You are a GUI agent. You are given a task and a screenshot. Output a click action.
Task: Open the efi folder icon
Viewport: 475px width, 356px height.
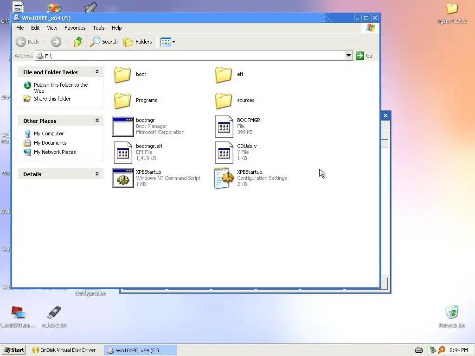(x=224, y=75)
